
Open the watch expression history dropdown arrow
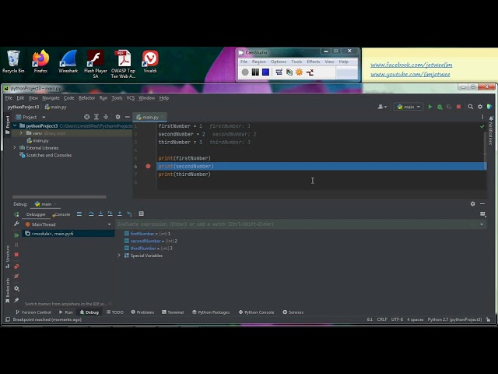click(x=482, y=224)
